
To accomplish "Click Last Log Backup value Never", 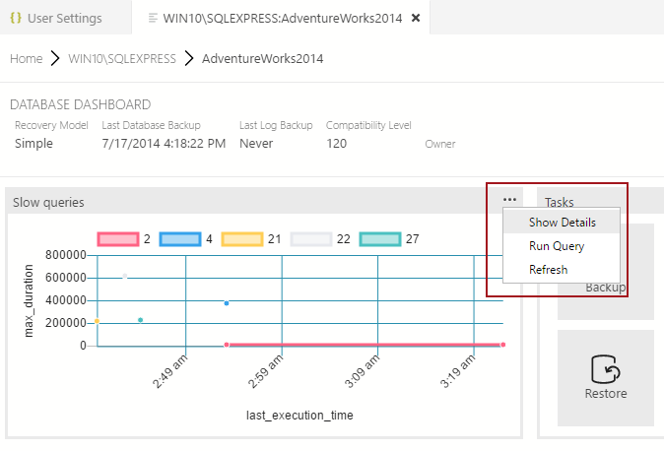I will 256,143.
